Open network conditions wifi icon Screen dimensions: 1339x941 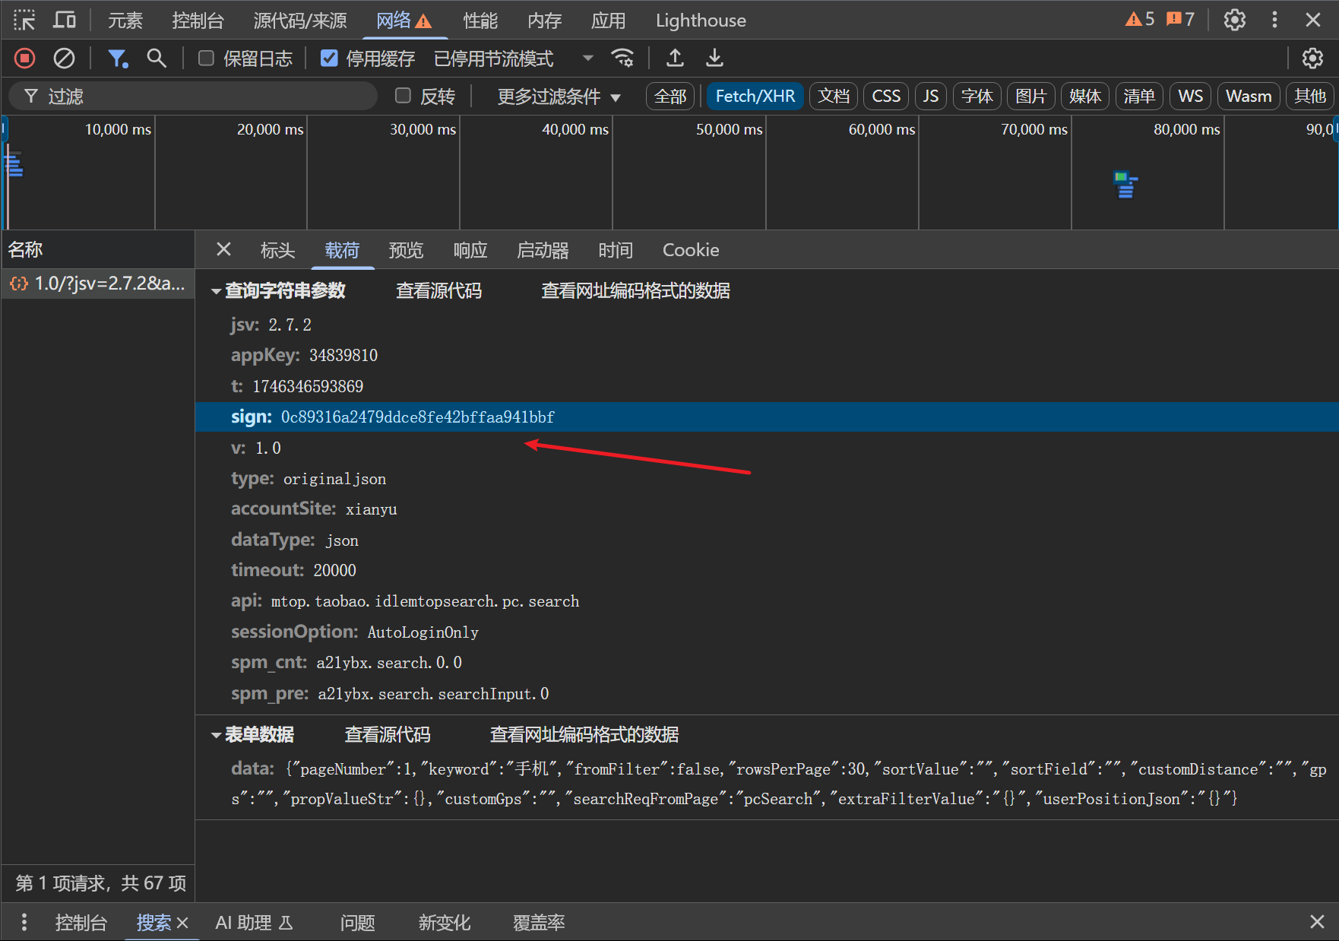pyautogui.click(x=622, y=59)
